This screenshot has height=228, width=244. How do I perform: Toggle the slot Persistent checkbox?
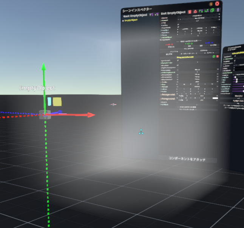click(178, 27)
